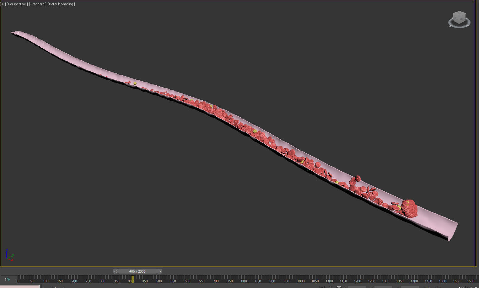
Task: Click the XYZ world axis tripod
Action: coord(9,255)
